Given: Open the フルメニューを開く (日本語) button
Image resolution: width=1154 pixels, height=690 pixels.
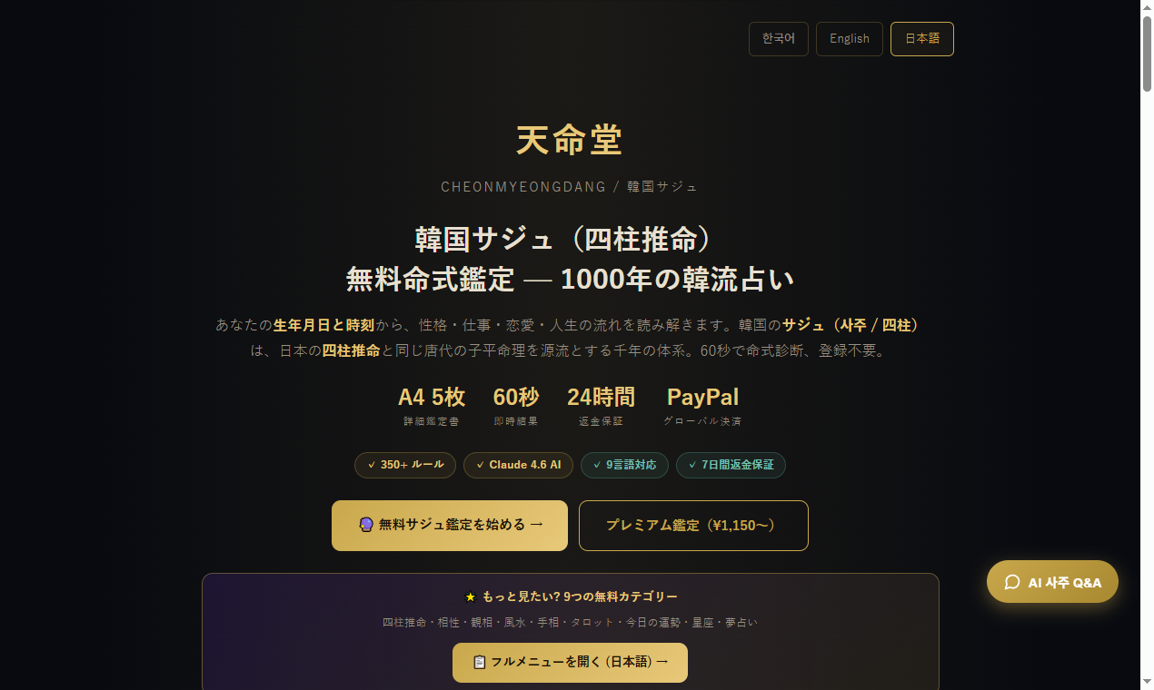Looking at the screenshot, I should 570,663.
